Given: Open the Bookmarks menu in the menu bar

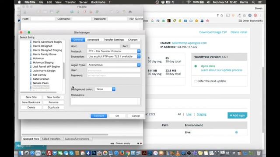Looking at the screenshot, I should [98, 2].
